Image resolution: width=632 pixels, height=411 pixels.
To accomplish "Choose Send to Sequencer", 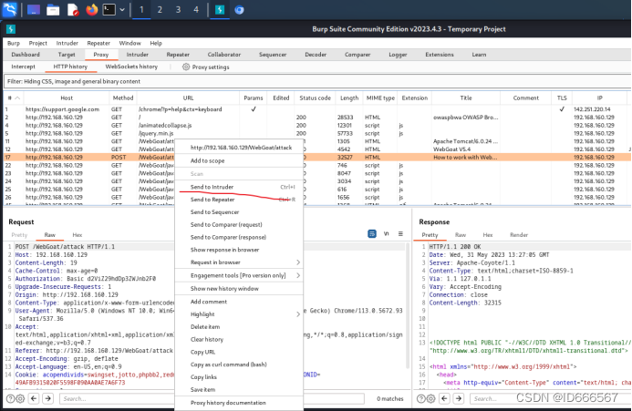I will coord(239,212).
